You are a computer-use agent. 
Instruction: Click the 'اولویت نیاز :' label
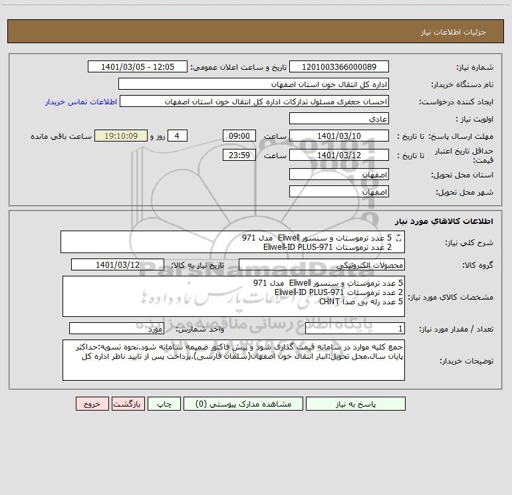(x=475, y=119)
